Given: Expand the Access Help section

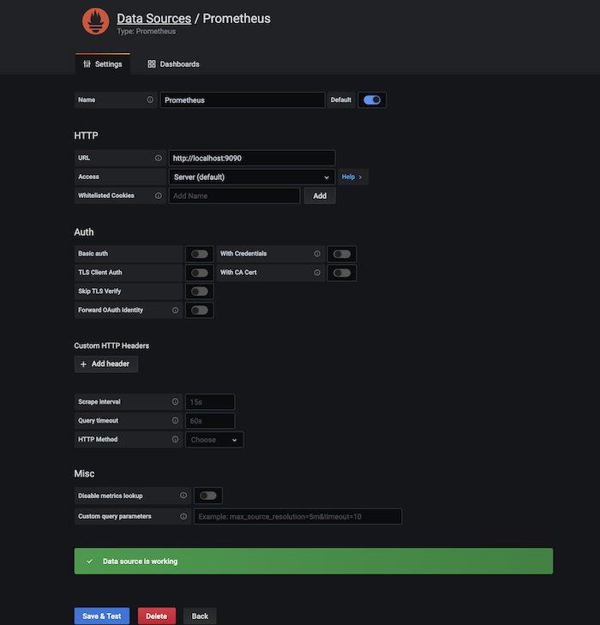Looking at the screenshot, I should 351,177.
